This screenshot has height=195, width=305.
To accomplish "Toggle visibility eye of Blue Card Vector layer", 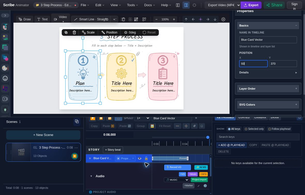I will 140,158.
